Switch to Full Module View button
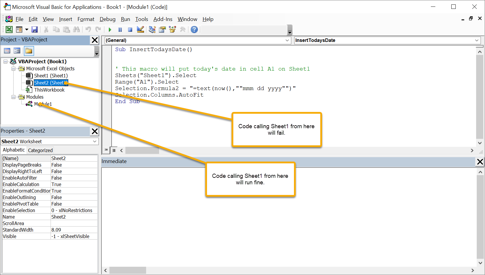Viewport: 485px width, 275px height. point(114,150)
